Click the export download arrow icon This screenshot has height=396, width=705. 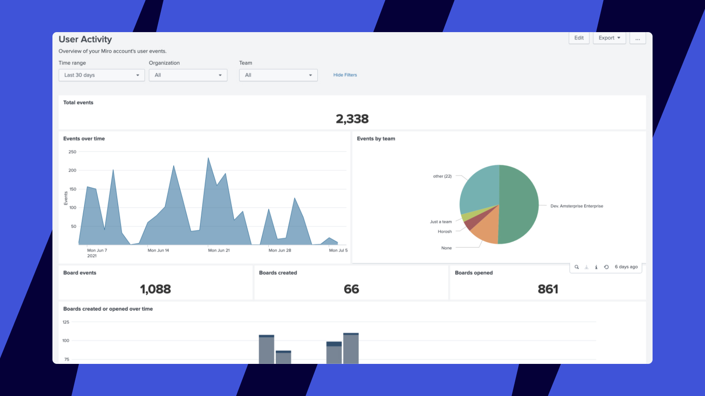click(586, 267)
